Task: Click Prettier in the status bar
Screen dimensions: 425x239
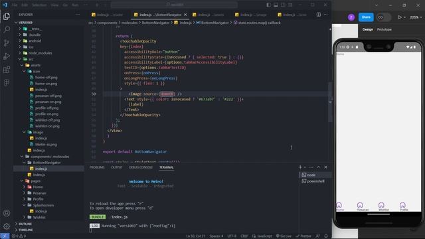Action: coord(303,236)
